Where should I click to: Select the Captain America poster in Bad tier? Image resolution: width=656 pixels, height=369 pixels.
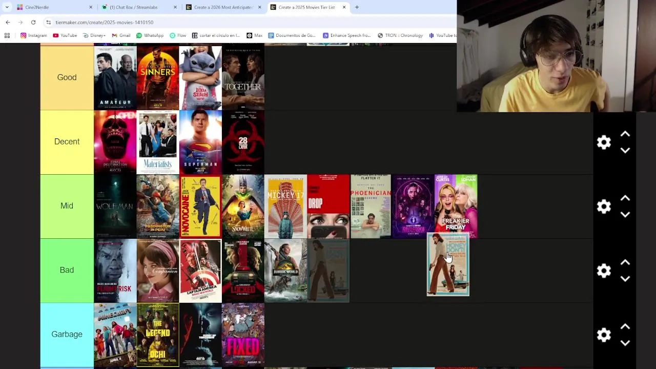click(200, 270)
